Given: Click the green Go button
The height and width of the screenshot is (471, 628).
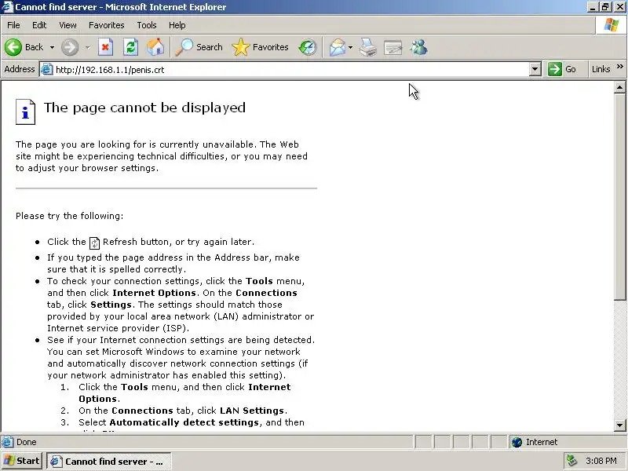Looking at the screenshot, I should click(x=562, y=69).
